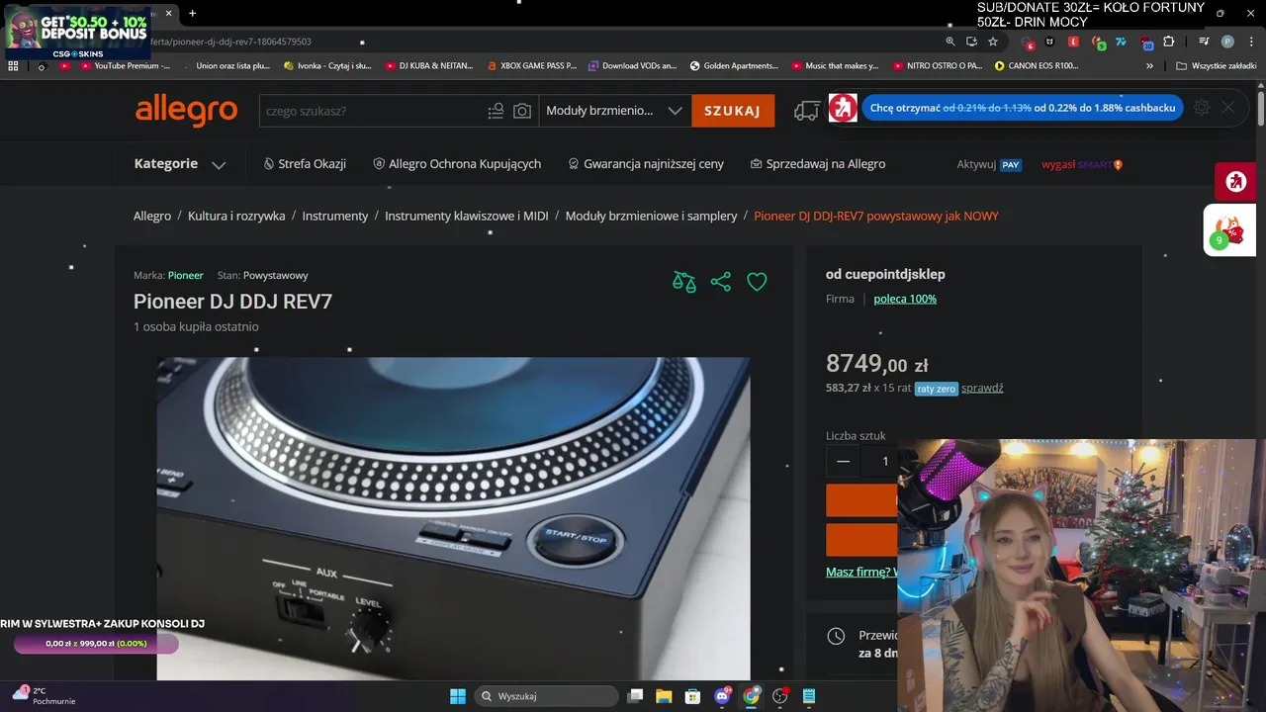This screenshot has width=1266, height=712.
Task: Click in "czego szukasz?" search field
Action: coord(372,111)
